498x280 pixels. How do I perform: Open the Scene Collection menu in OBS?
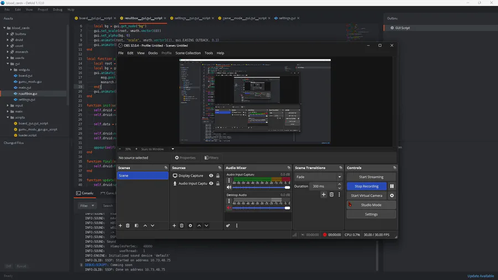coord(188,53)
